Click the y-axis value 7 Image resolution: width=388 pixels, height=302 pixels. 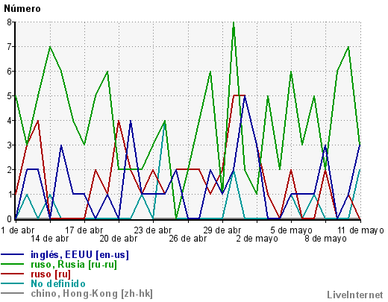(x=10, y=47)
